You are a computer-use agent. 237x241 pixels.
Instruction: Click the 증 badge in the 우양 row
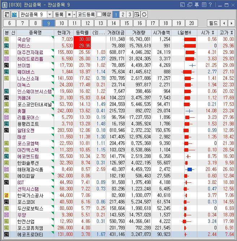(6, 215)
